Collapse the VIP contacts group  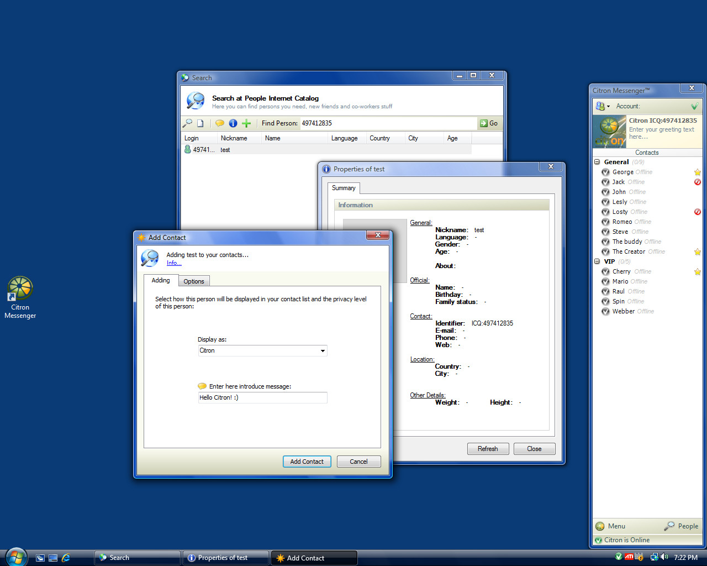pyautogui.click(x=597, y=261)
